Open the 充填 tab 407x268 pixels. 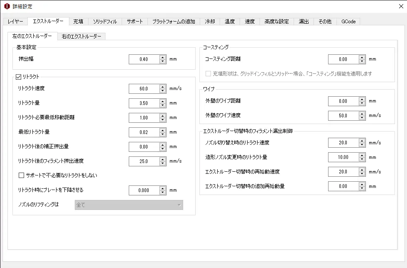78,22
